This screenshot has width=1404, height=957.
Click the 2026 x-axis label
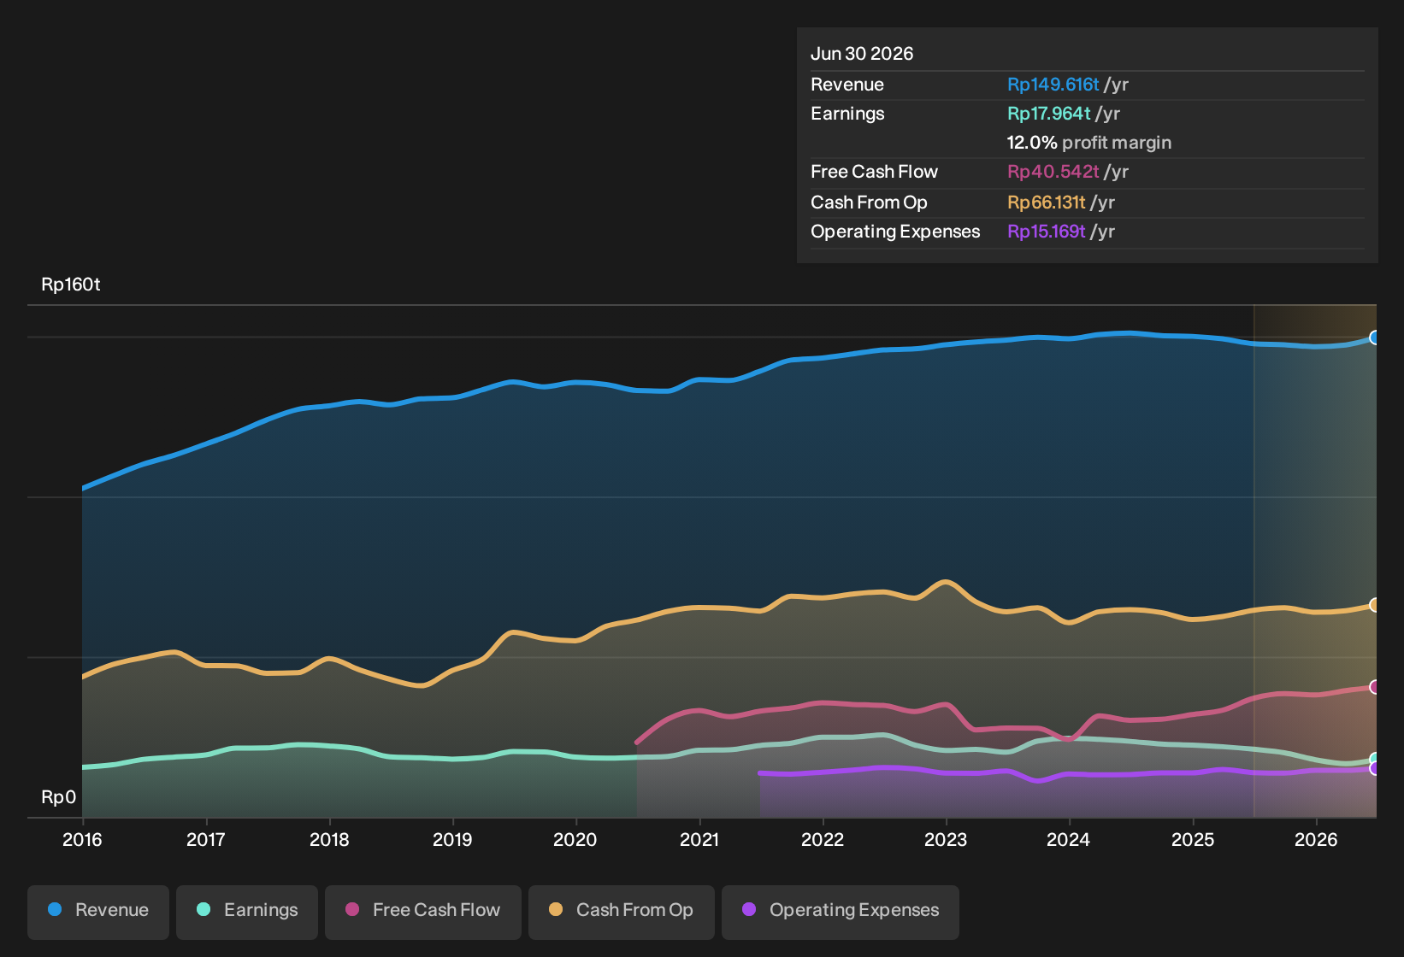coord(1316,840)
